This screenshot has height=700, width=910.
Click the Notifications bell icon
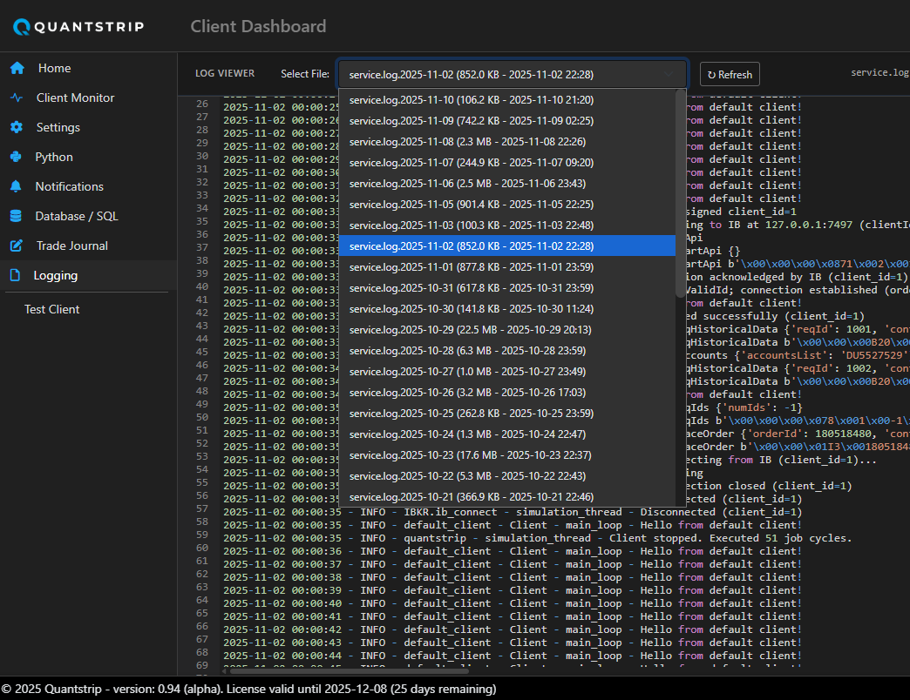coord(16,186)
